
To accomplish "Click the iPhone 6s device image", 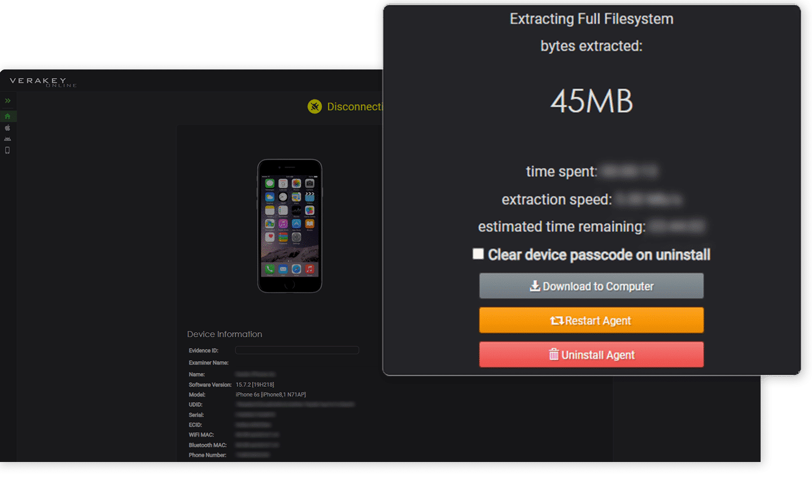I will click(x=290, y=226).
